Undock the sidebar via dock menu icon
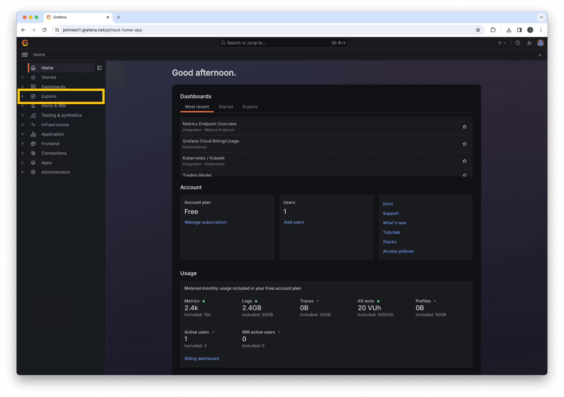Screen dimensions: 564x397 coord(99,68)
